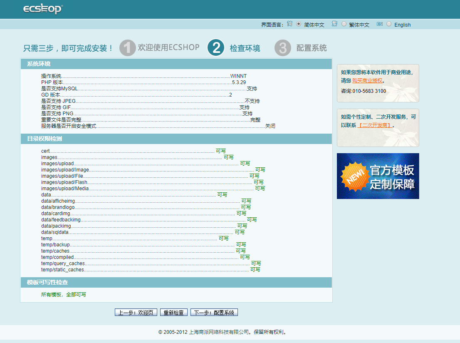
Task: Click data/packimg directory name
Action: [56, 226]
